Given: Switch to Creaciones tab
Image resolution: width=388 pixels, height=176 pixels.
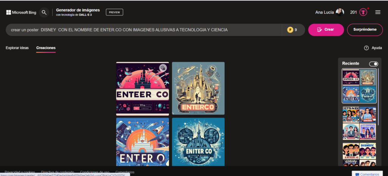Looking at the screenshot, I should coord(46,48).
